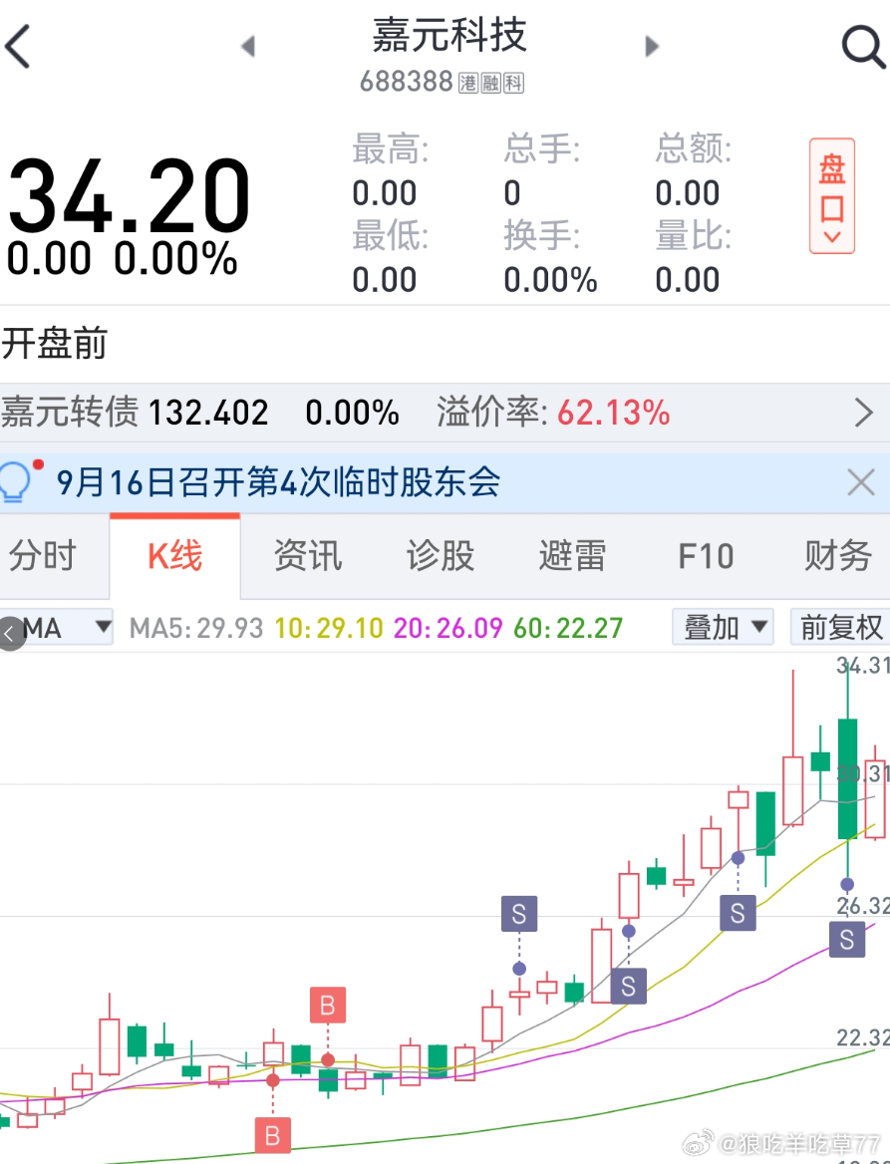Tap the 换手 0.00% value
Screen dimensions: 890x1164
[550, 280]
